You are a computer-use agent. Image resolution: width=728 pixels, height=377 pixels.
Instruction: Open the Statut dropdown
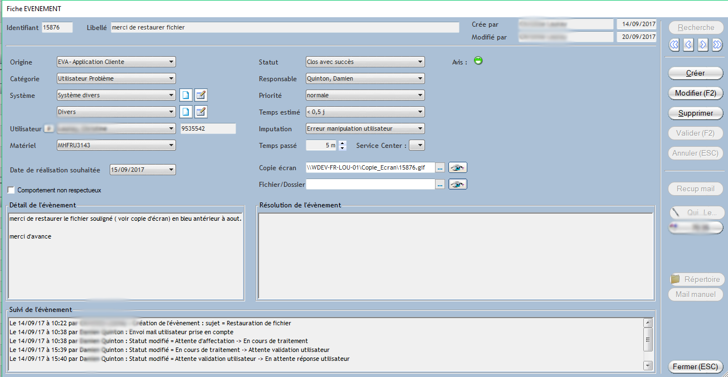pos(420,62)
